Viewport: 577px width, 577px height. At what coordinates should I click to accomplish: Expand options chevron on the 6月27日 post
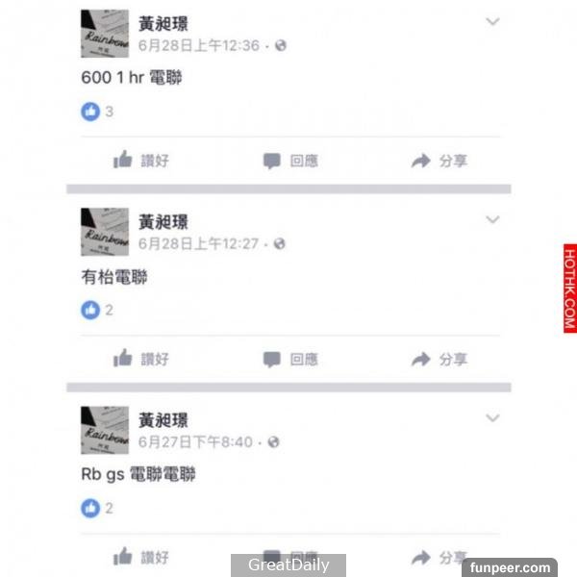492,418
